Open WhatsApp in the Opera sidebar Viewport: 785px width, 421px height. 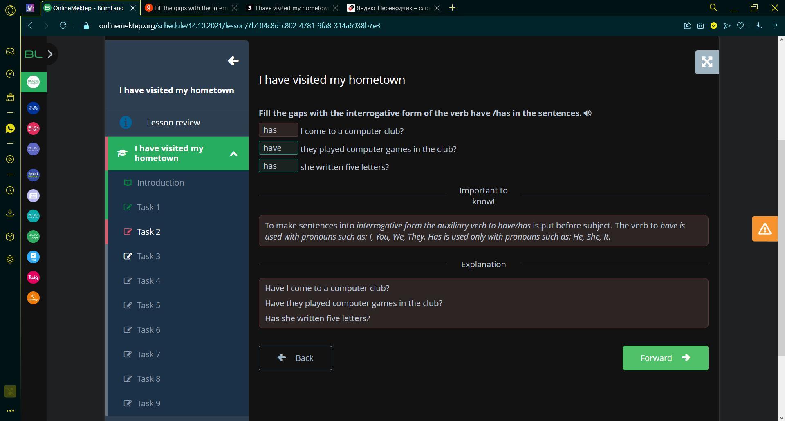point(10,128)
